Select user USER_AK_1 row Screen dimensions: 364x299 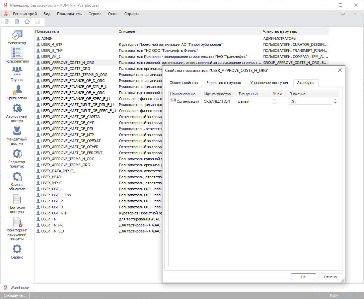[x=182, y=57]
